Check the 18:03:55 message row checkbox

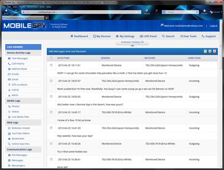51,97
